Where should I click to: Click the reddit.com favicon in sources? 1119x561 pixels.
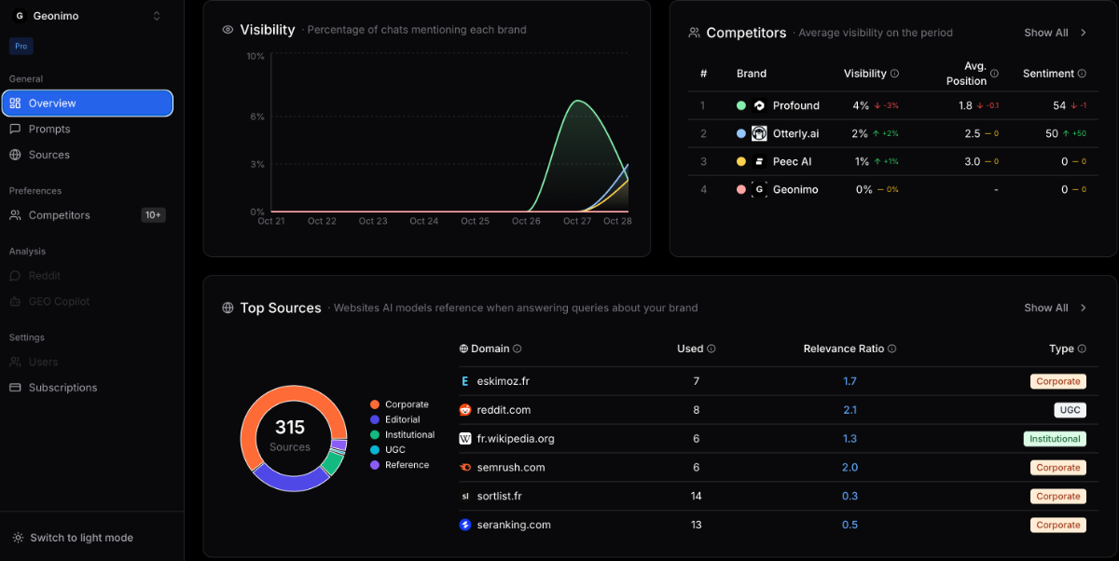(x=465, y=410)
